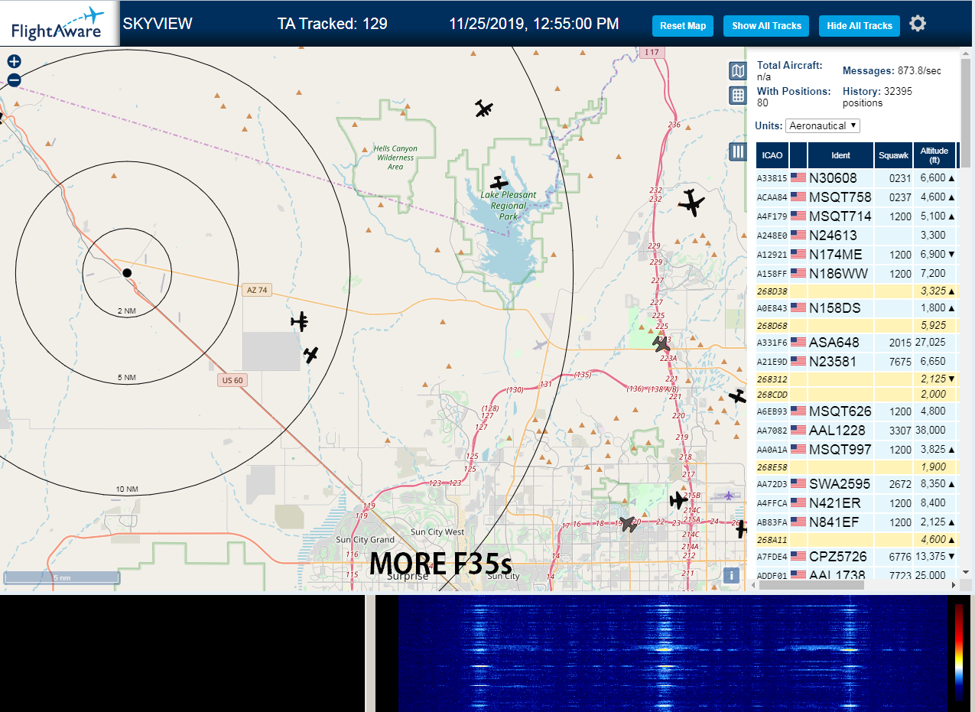975x712 pixels.
Task: Click Show All Tracks button
Action: [766, 25]
